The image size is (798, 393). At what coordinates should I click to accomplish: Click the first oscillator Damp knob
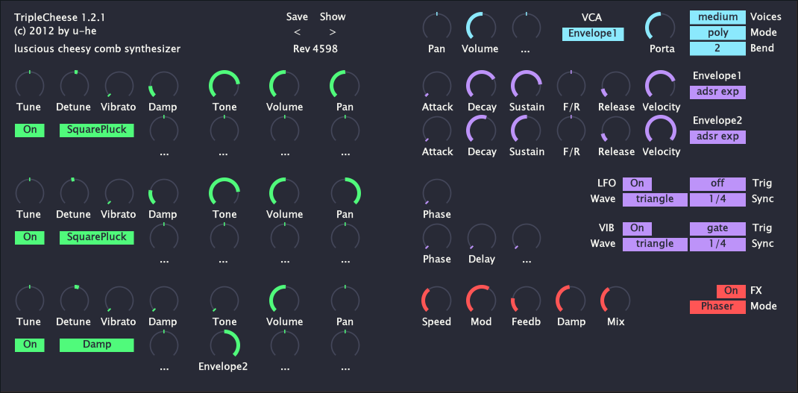click(x=163, y=85)
